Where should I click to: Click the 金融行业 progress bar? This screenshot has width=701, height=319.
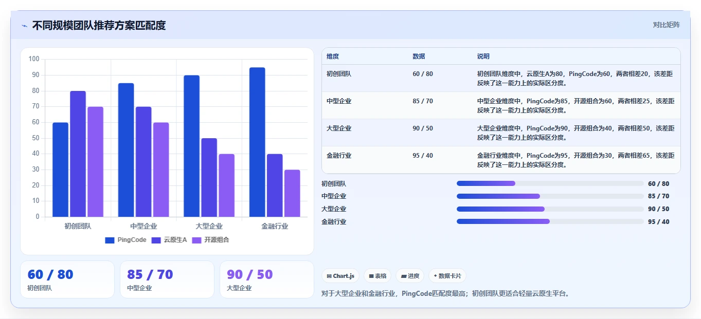pos(550,221)
